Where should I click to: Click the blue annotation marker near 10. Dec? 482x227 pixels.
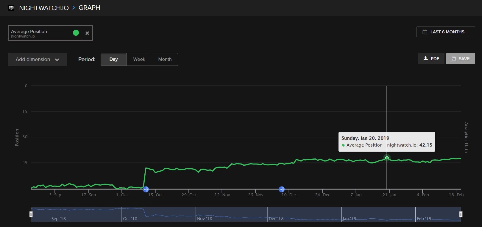click(x=281, y=189)
